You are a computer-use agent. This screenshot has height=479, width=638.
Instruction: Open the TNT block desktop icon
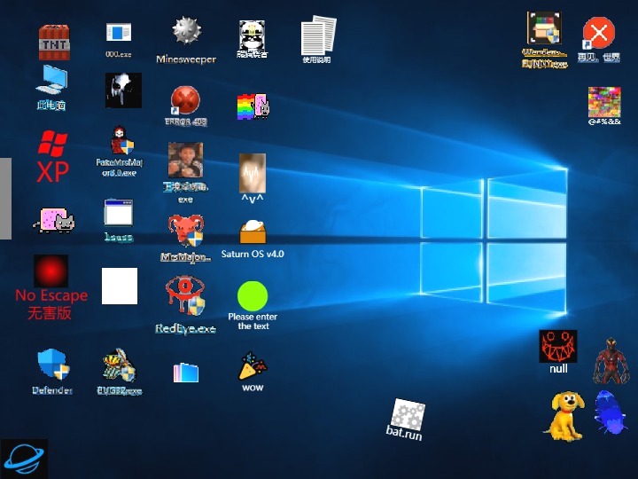point(53,41)
